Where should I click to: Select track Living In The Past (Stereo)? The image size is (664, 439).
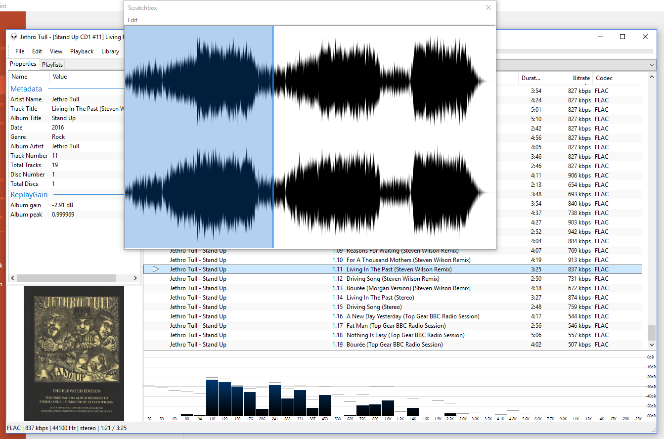(x=393, y=298)
